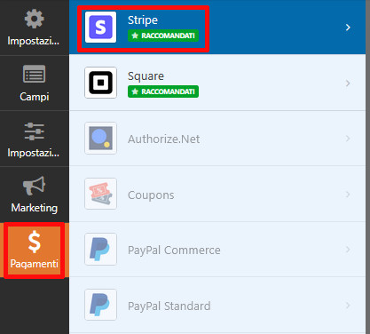The image size is (370, 334).
Task: Open the sliders-icon Impostazioni sidebar tab
Action: pos(35,139)
